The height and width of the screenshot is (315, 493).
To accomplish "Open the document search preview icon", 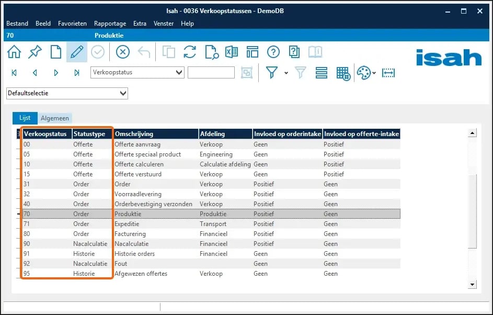I will [211, 52].
